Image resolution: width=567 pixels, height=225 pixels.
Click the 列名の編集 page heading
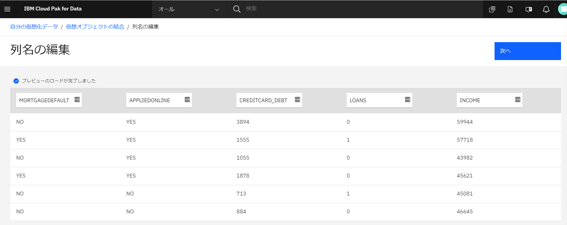coord(40,50)
